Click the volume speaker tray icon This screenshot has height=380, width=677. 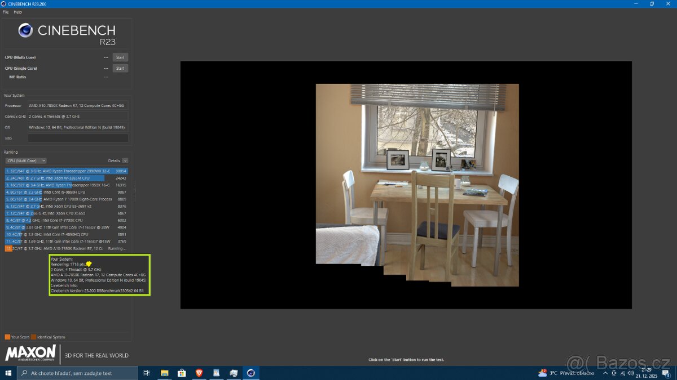632,373
